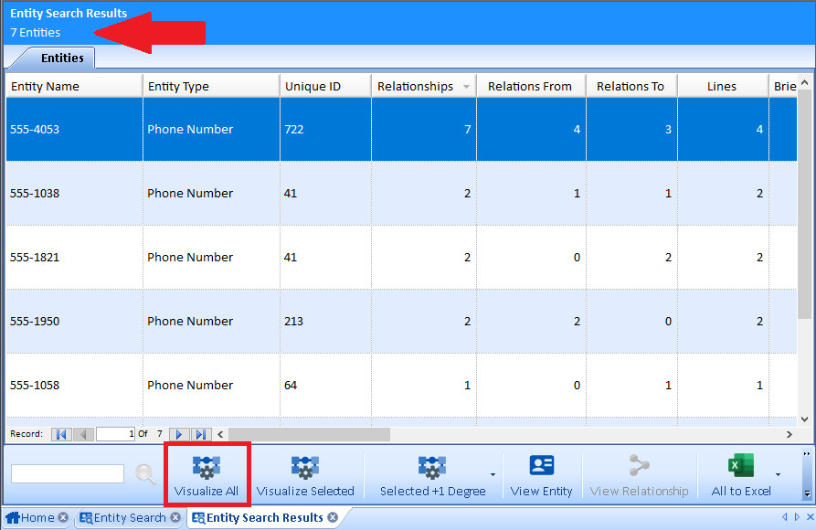Click the horizontal scrollbar left arrow
This screenshot has width=816, height=530.
(220, 434)
